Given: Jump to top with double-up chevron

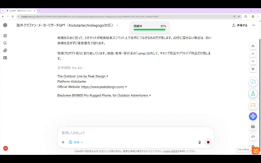Looking at the screenshot, I should [x=253, y=46].
